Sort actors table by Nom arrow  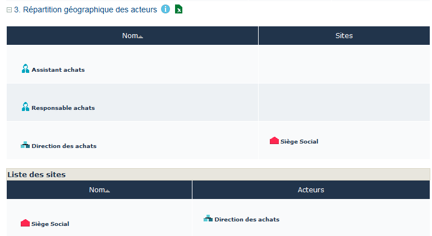[140, 36]
